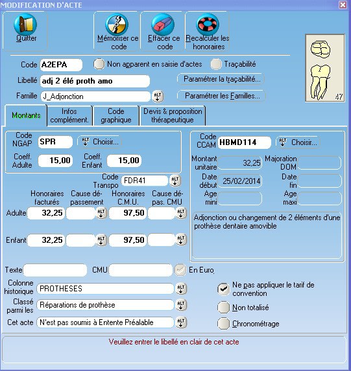351x371 pixels.
Task: Click Adulte Honoraires C.M.U. field
Action: click(x=128, y=213)
